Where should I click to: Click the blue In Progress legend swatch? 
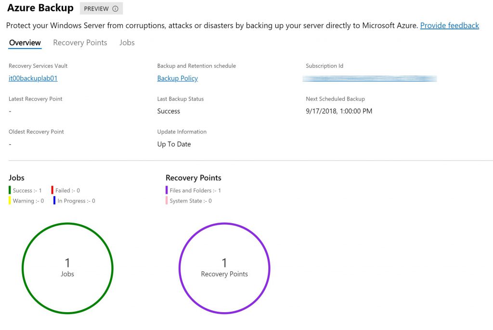(54, 201)
